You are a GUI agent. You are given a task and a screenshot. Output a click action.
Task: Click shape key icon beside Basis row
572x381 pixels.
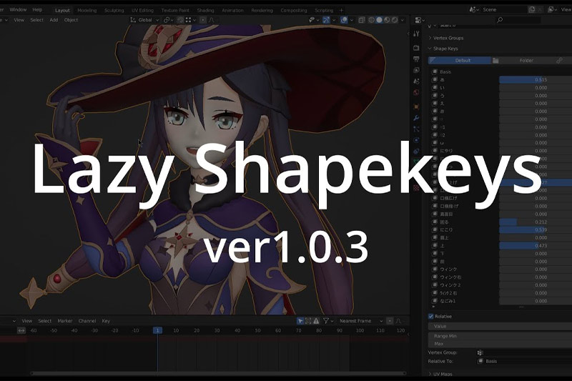[x=435, y=71]
